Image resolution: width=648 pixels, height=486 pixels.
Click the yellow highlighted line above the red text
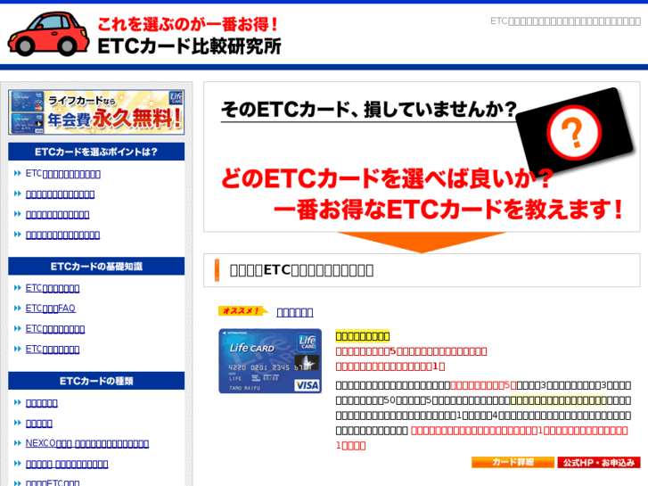pos(363,336)
